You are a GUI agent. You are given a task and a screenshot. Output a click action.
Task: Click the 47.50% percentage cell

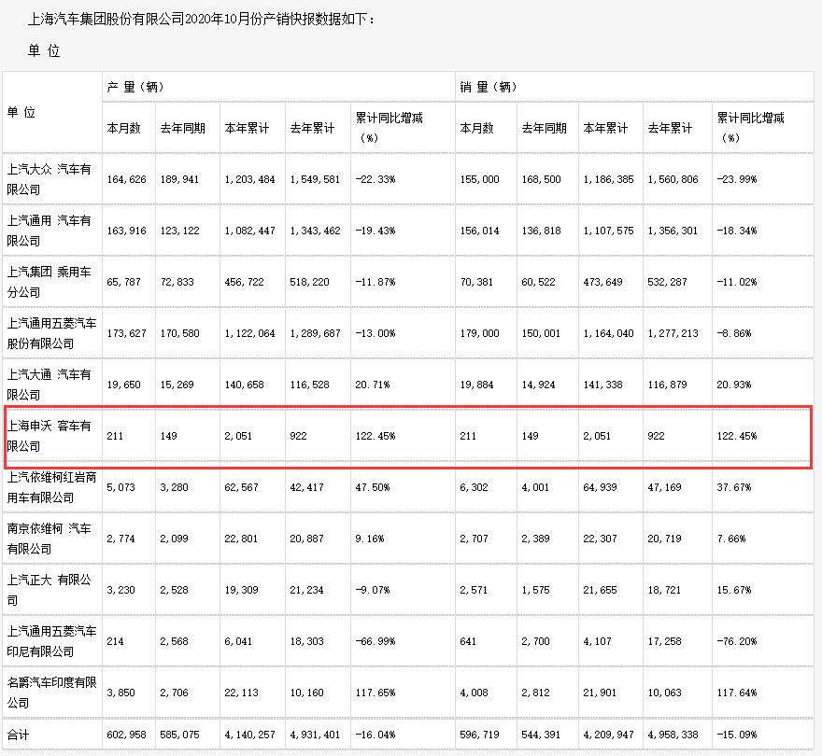(373, 487)
